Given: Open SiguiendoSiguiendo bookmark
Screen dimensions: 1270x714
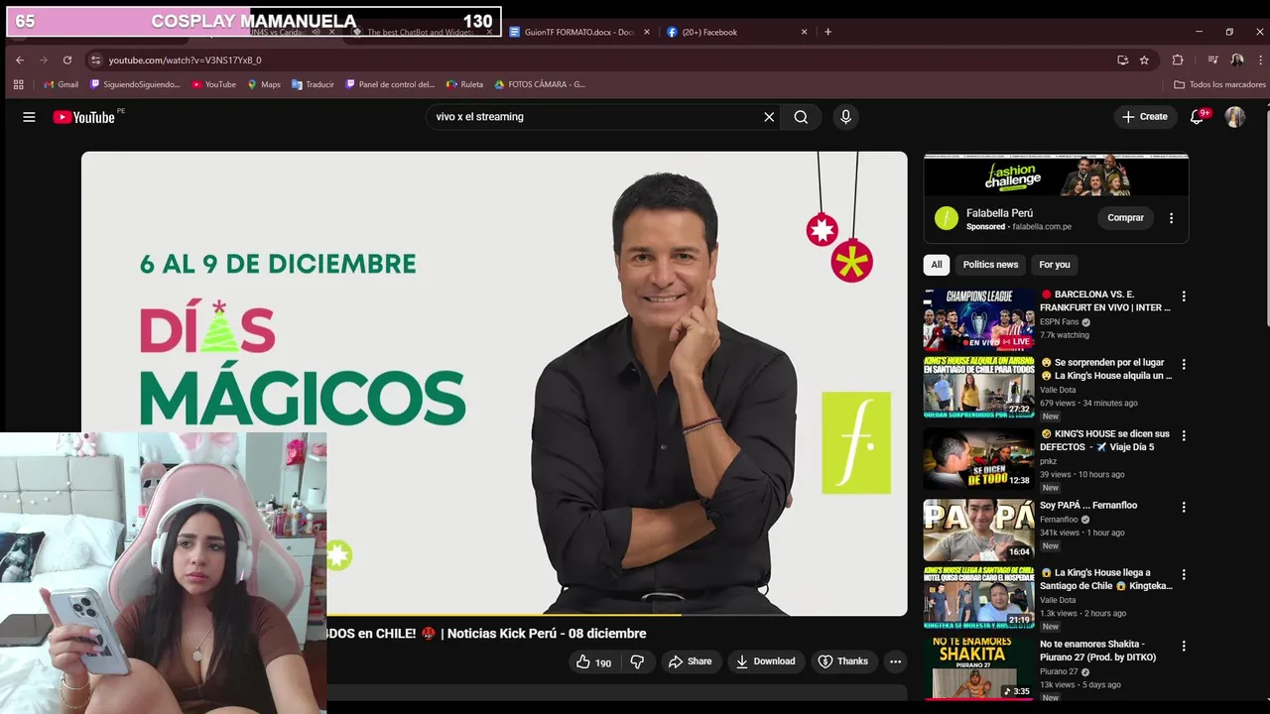Looking at the screenshot, I should click(135, 84).
